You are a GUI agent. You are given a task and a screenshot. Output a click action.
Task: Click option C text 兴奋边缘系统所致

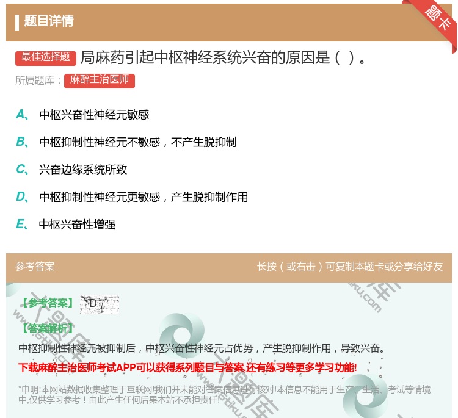point(83,169)
